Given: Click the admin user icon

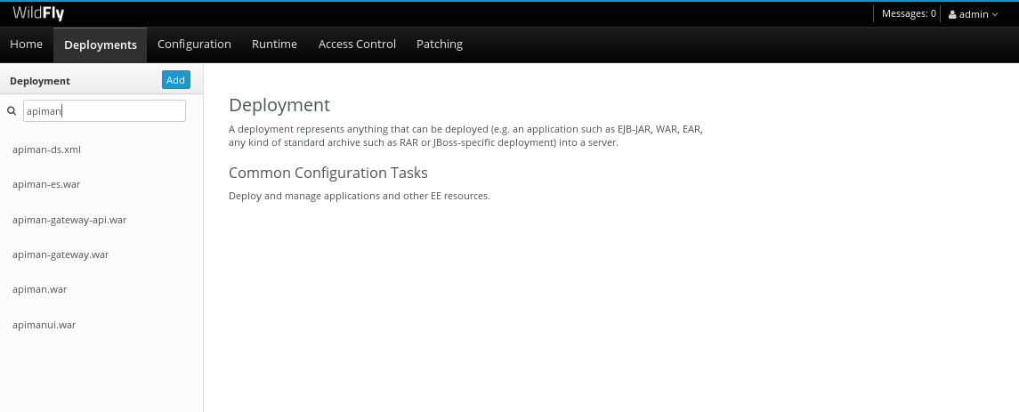Looking at the screenshot, I should 952,14.
